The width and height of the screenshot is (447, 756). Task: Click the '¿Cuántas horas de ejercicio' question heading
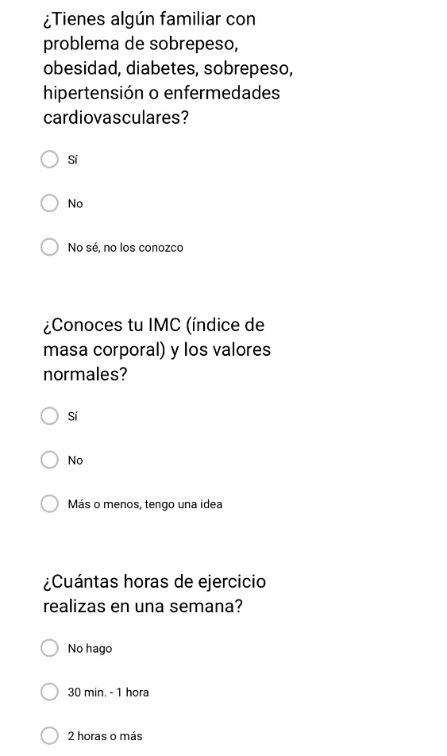click(x=154, y=593)
